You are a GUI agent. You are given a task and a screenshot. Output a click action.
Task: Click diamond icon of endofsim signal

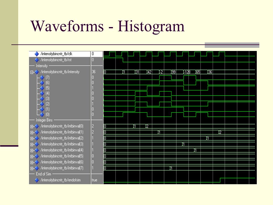[x=37, y=180]
